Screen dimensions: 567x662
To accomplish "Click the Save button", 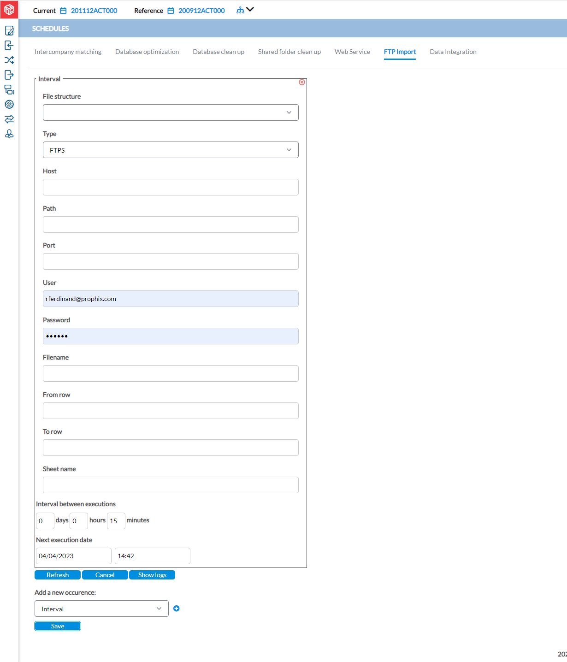I will click(x=58, y=626).
